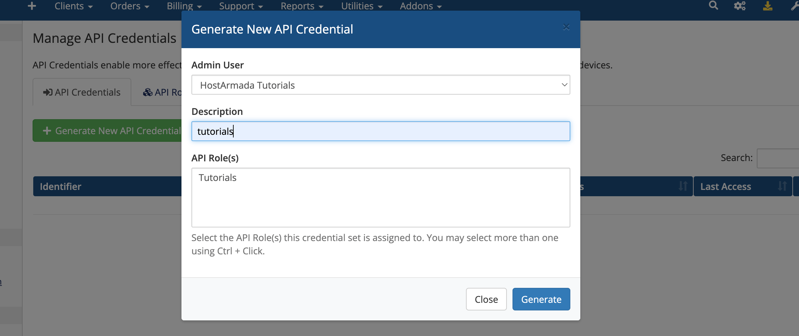
Task: Close the dialog with the X icon
Action: pyautogui.click(x=566, y=27)
